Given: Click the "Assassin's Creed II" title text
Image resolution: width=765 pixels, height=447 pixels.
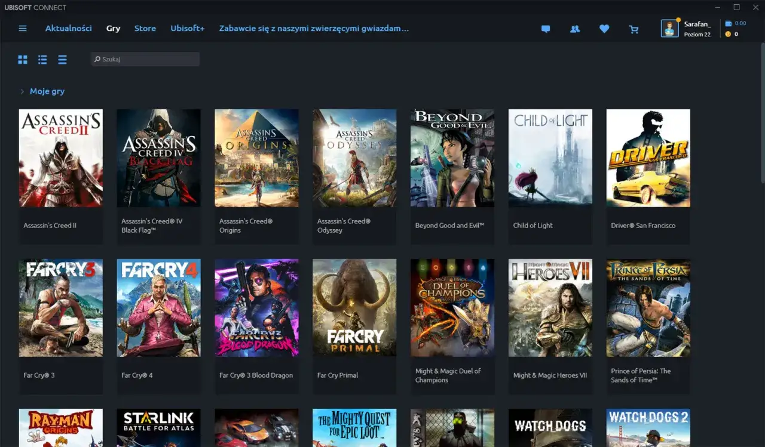Looking at the screenshot, I should (x=50, y=226).
